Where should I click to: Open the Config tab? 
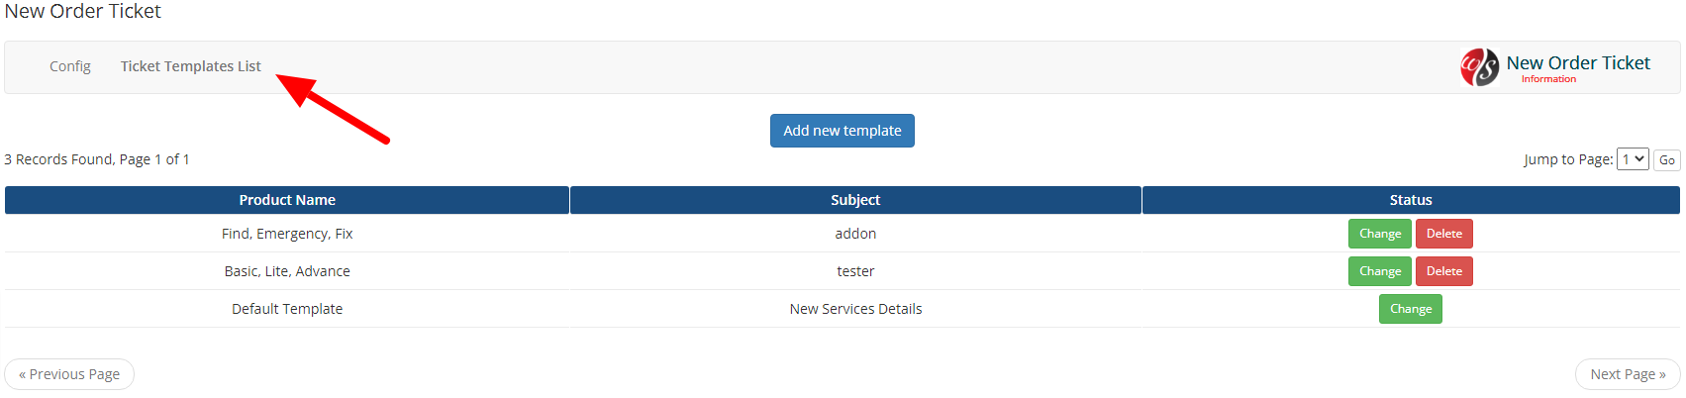click(70, 66)
